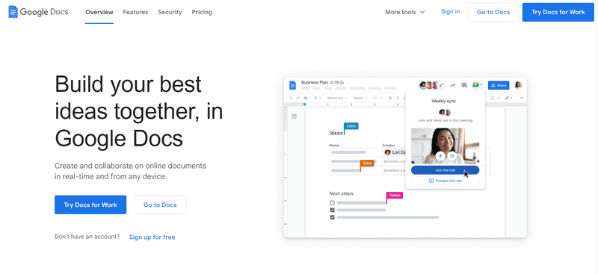Click the orange Sara cursor flag
This screenshot has height=274, width=598.
pyautogui.click(x=367, y=163)
